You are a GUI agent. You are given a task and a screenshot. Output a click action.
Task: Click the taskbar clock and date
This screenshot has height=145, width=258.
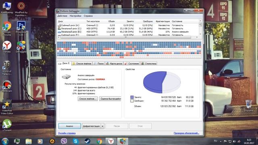point(249,141)
